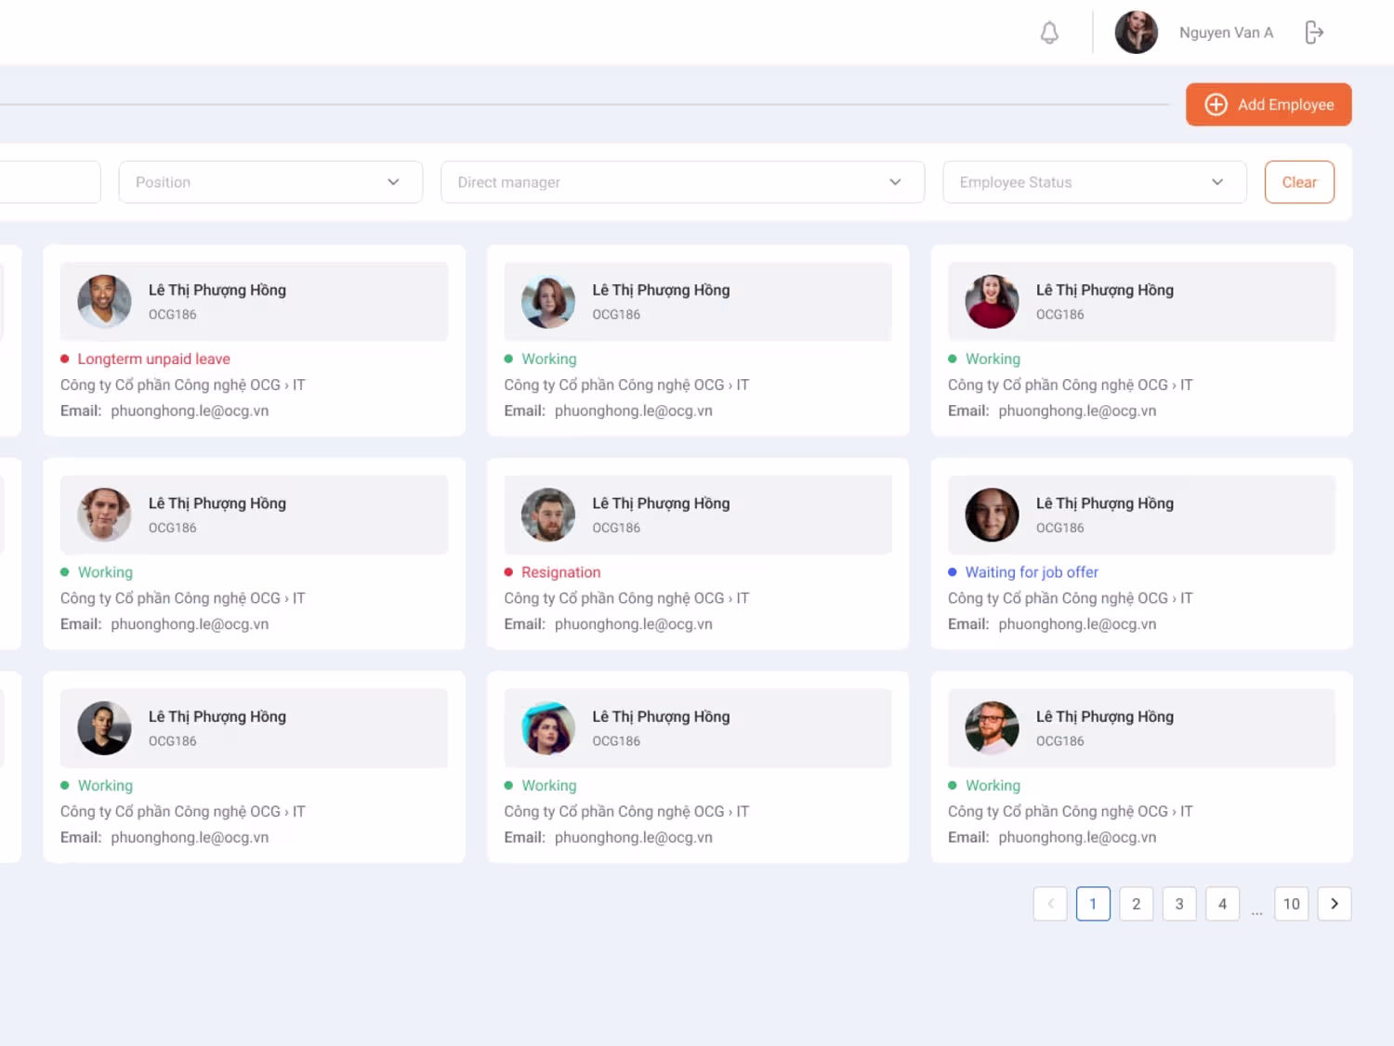Jump to page 10 in pagination
The height and width of the screenshot is (1046, 1394).
pos(1292,904)
